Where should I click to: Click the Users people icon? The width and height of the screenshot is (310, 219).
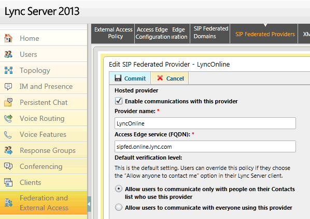[8, 54]
